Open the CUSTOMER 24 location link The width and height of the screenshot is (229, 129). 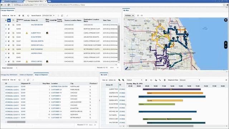56,90
